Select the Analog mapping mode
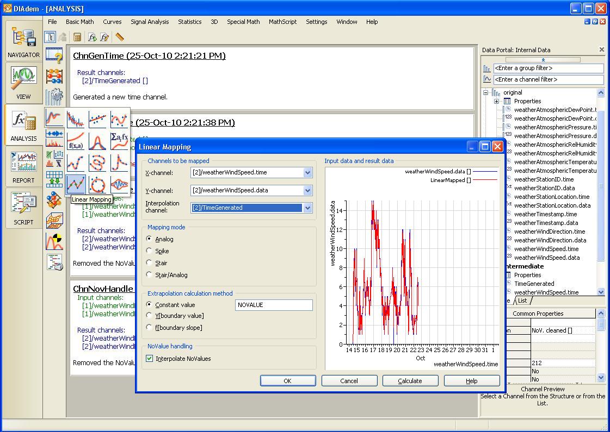Screen dimensions: 610x432 [149, 239]
